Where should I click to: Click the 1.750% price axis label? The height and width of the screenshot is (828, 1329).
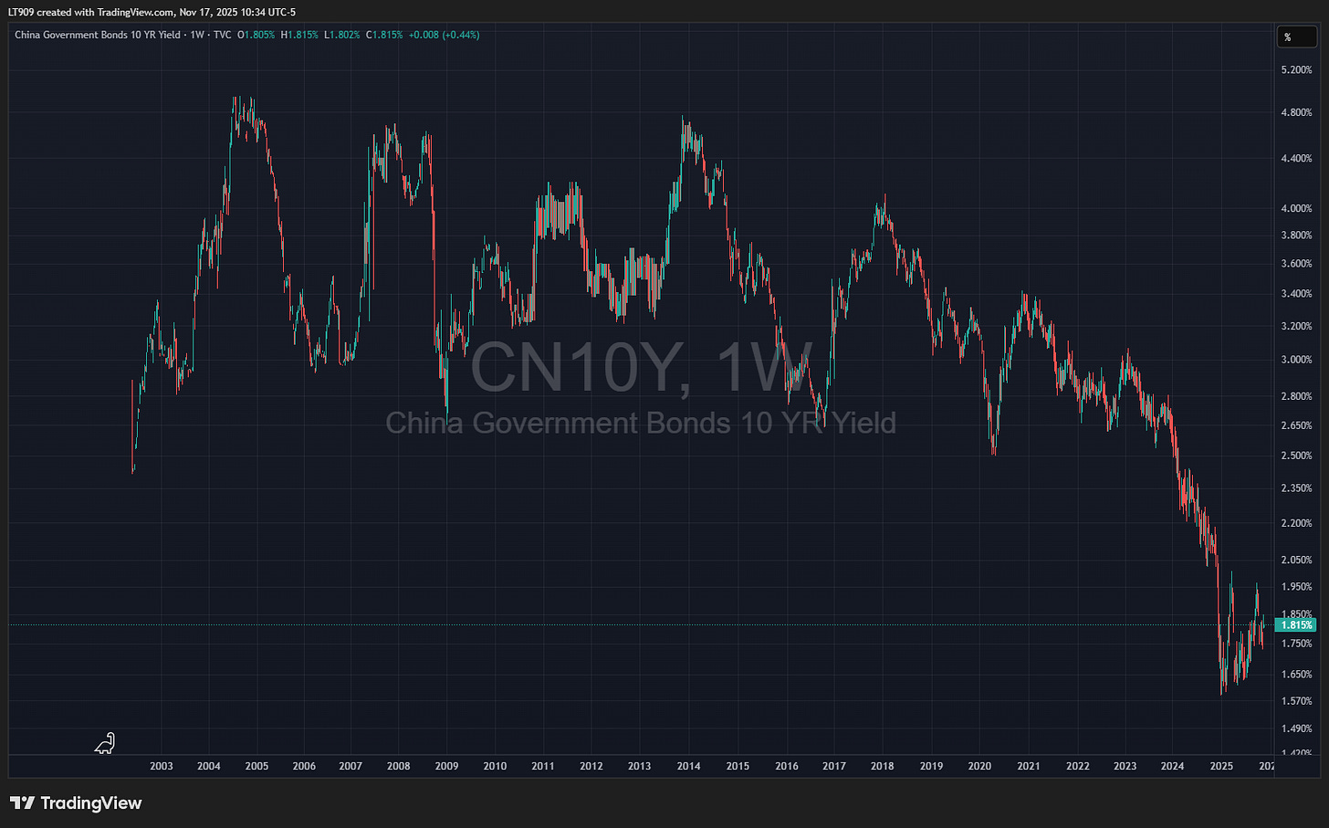click(1297, 644)
